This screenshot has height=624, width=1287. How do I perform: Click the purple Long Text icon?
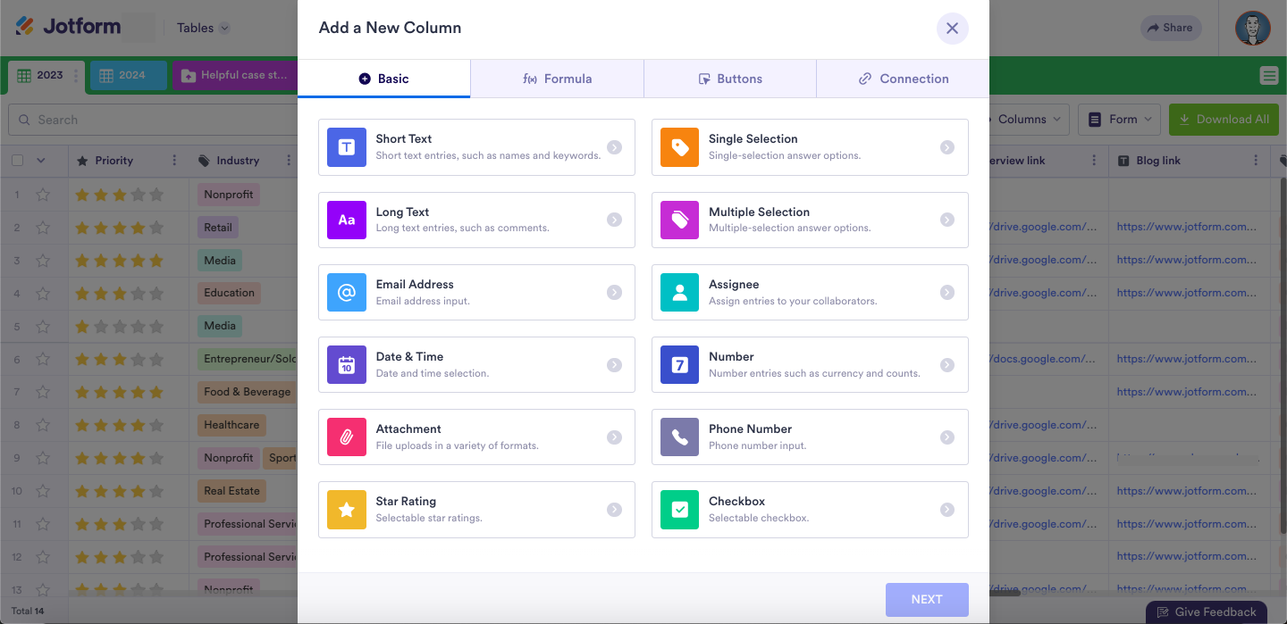[347, 220]
